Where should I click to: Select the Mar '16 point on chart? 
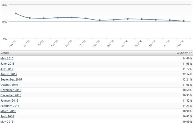point(156,20)
